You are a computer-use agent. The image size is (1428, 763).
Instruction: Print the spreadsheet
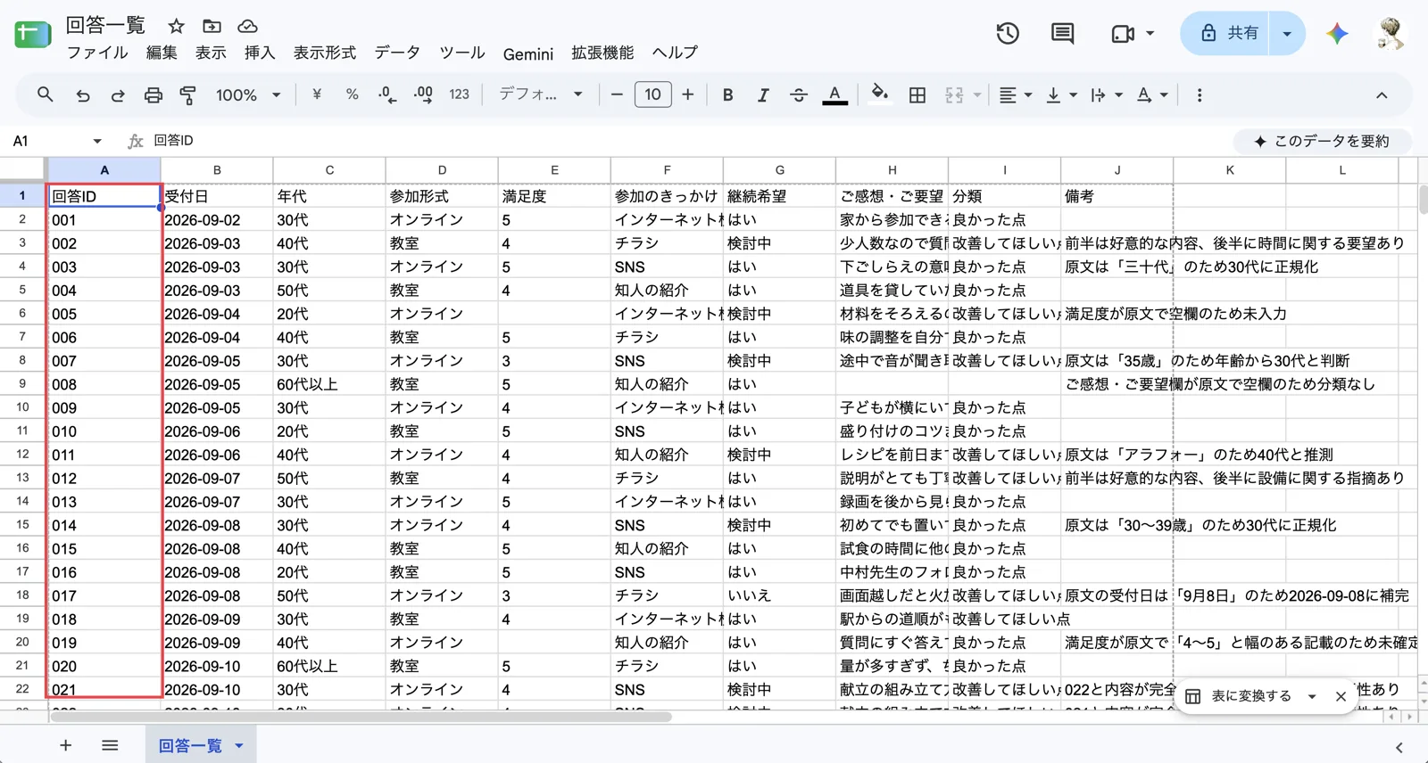click(x=154, y=94)
